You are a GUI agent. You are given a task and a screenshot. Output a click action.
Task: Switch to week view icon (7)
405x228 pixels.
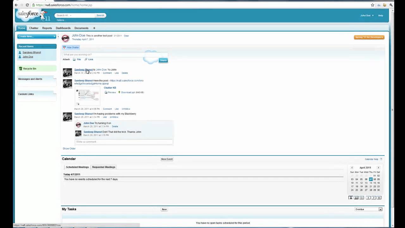tap(373, 198)
